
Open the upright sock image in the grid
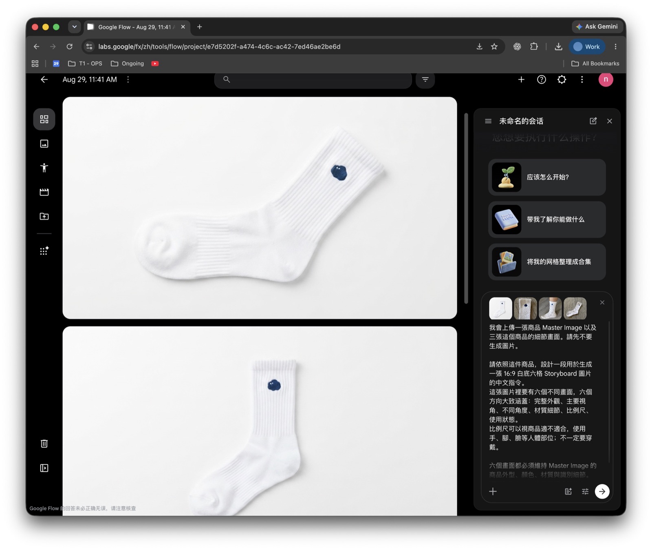(260, 421)
